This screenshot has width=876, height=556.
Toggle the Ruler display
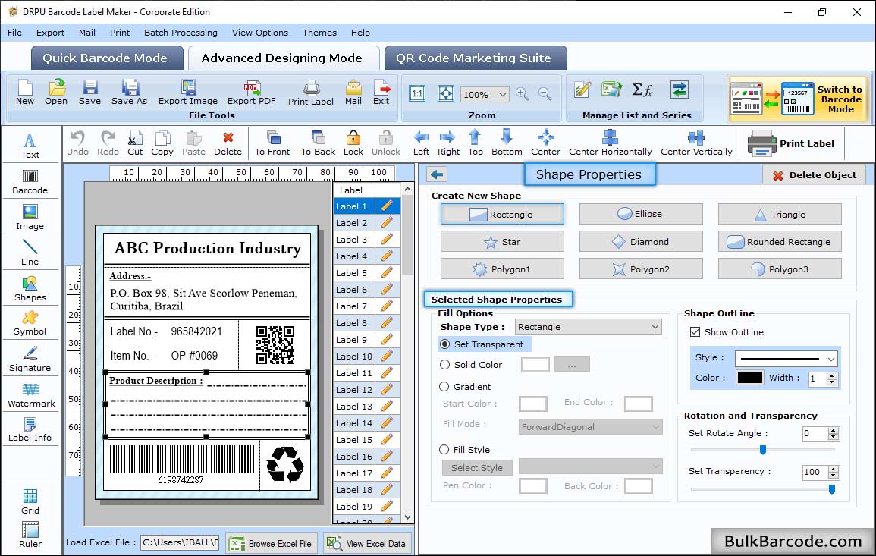[30, 535]
